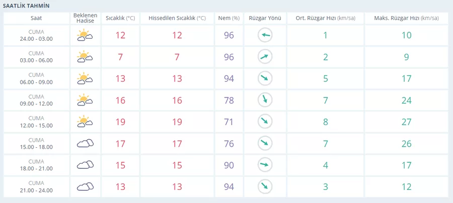
Task: Click the partly sunny icon for 12.00 - 15.00
Action: (85, 122)
